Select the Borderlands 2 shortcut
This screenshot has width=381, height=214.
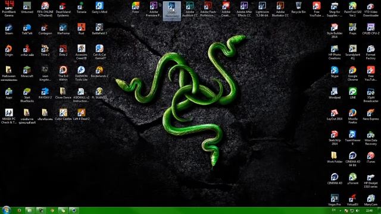coord(99,72)
